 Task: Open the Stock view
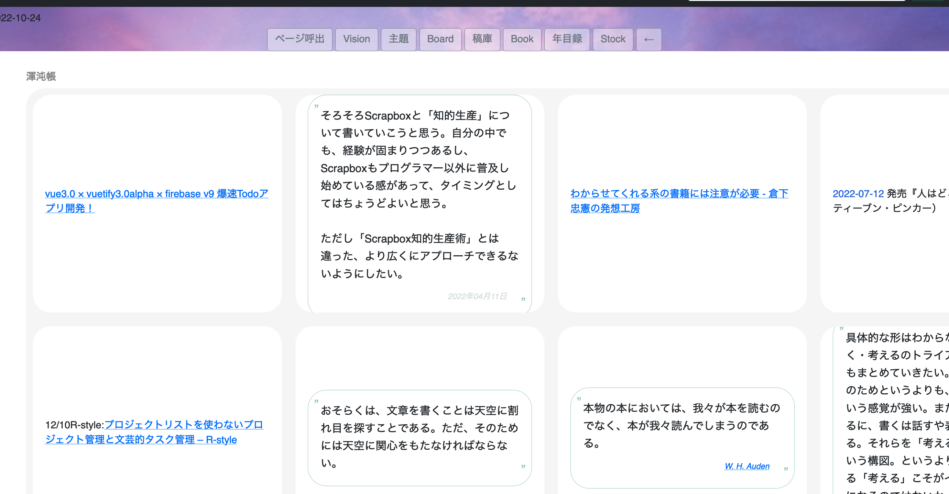pos(613,39)
